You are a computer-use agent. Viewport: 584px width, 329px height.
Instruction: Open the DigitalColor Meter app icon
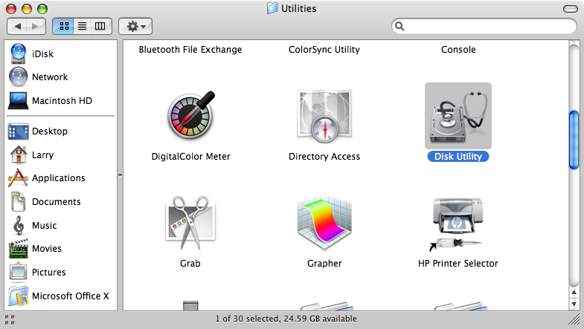[191, 115]
